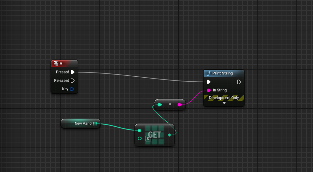The image size is (313, 172).
Task: Click the blue Key output pin
Action: (72, 89)
